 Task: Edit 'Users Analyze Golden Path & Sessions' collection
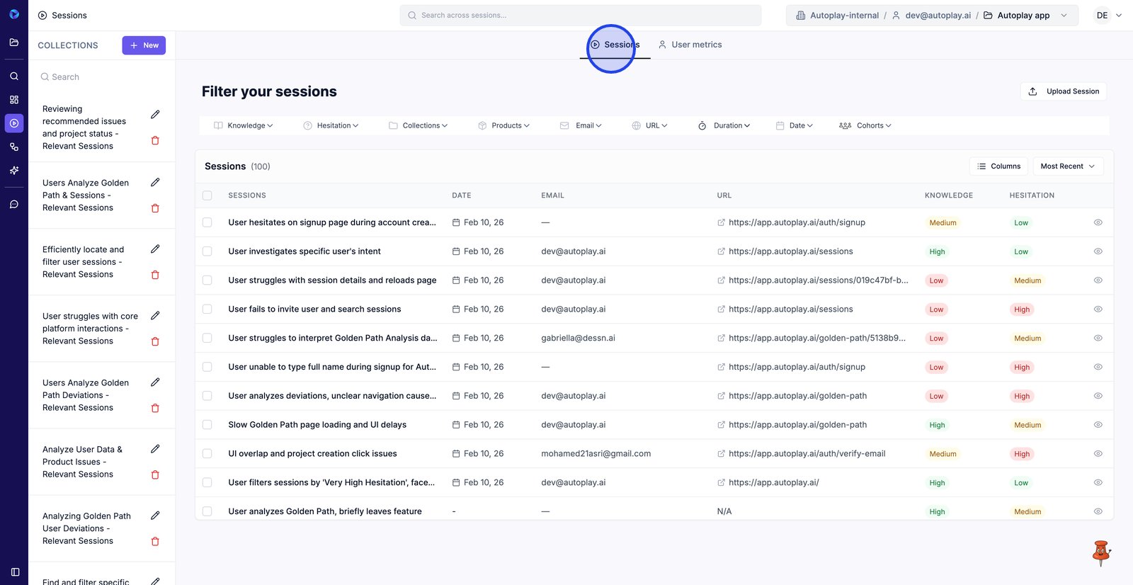tap(155, 183)
